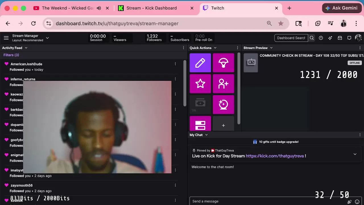Click the 0:00:00 Session timer
The height and width of the screenshot is (205, 364).
(98, 38)
